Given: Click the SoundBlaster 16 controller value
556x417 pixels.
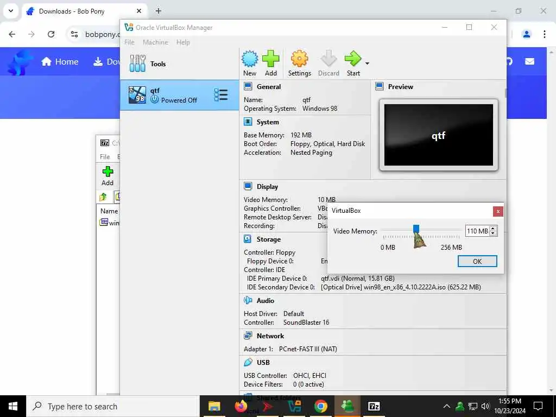Looking at the screenshot, I should point(306,323).
